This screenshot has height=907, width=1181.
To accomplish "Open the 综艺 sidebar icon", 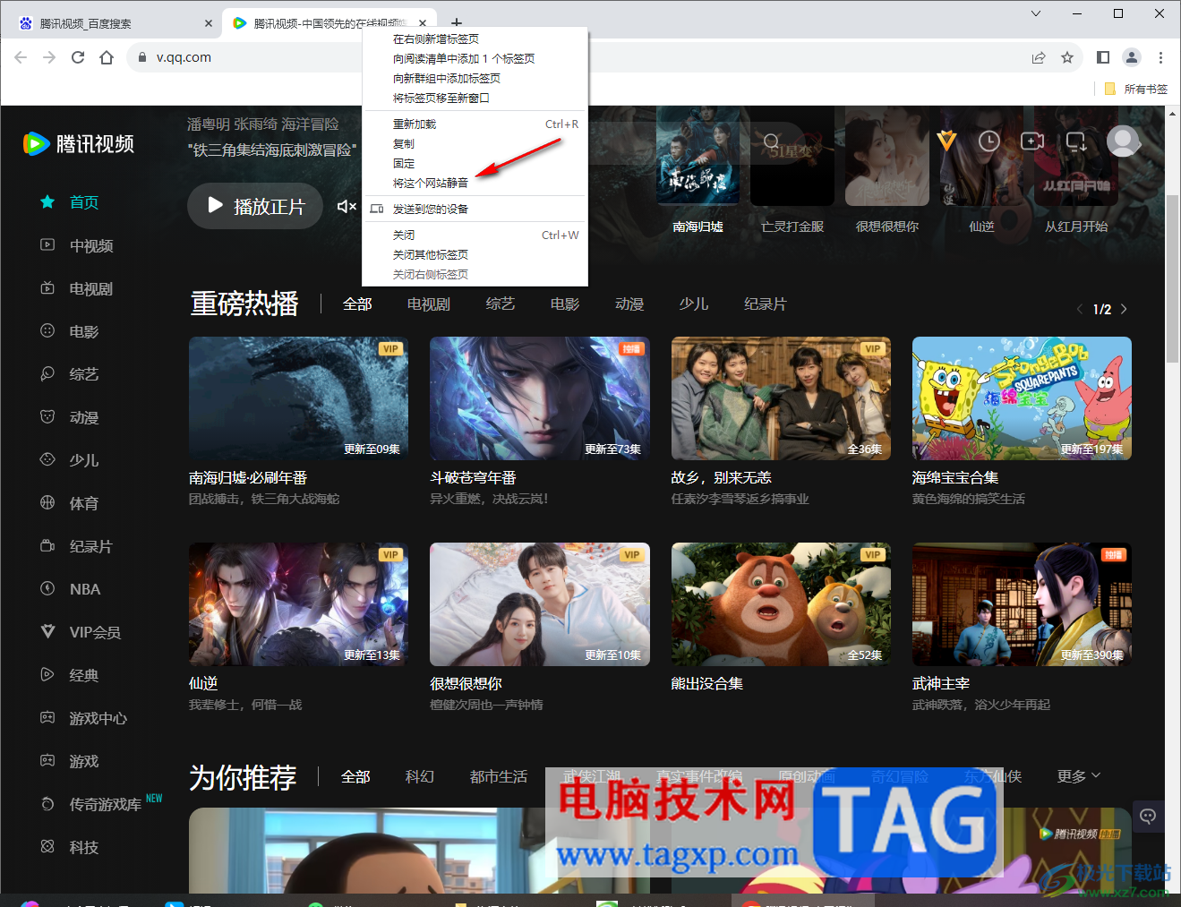I will pos(47,374).
